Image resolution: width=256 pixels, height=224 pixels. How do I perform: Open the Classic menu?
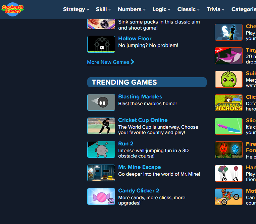[189, 9]
